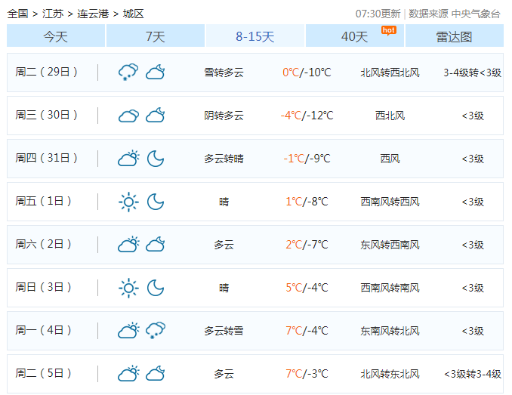This screenshot has height=395, width=512.
Task: Click the moon icon for 周日 3日
Action: pos(156,288)
